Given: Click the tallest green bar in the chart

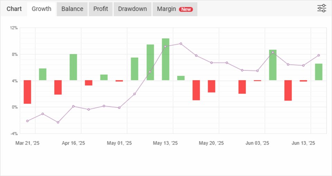Looking at the screenshot, I should coord(166,59).
